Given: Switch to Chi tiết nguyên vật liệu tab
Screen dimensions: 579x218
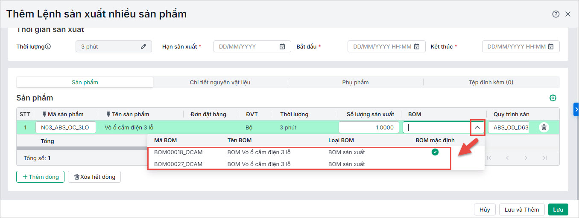Looking at the screenshot, I should [x=220, y=82].
